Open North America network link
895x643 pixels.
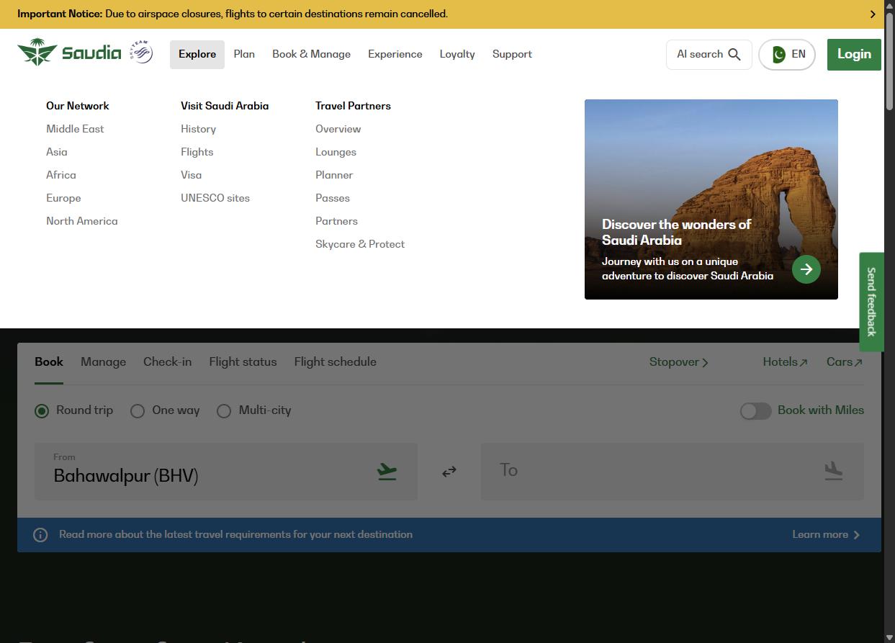point(82,221)
